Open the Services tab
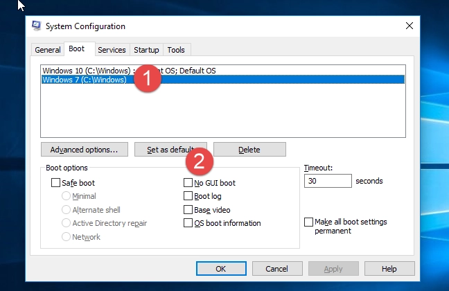 click(x=112, y=50)
